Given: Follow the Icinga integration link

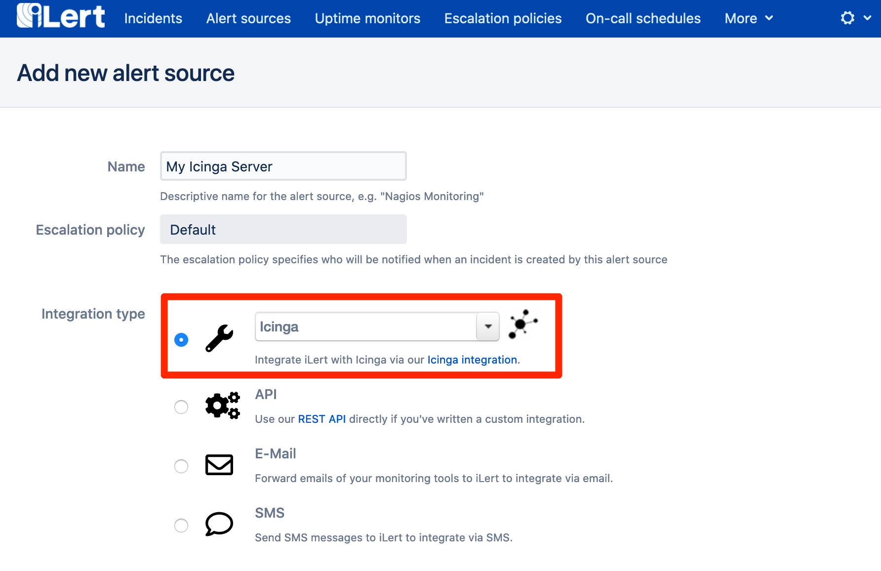Looking at the screenshot, I should coord(472,360).
